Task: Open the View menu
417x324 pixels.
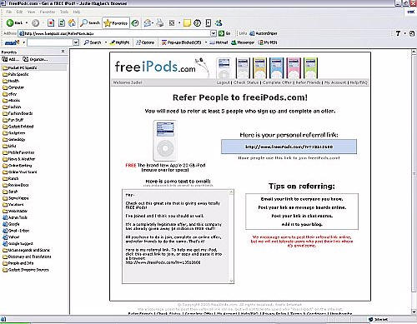Action: [31, 12]
